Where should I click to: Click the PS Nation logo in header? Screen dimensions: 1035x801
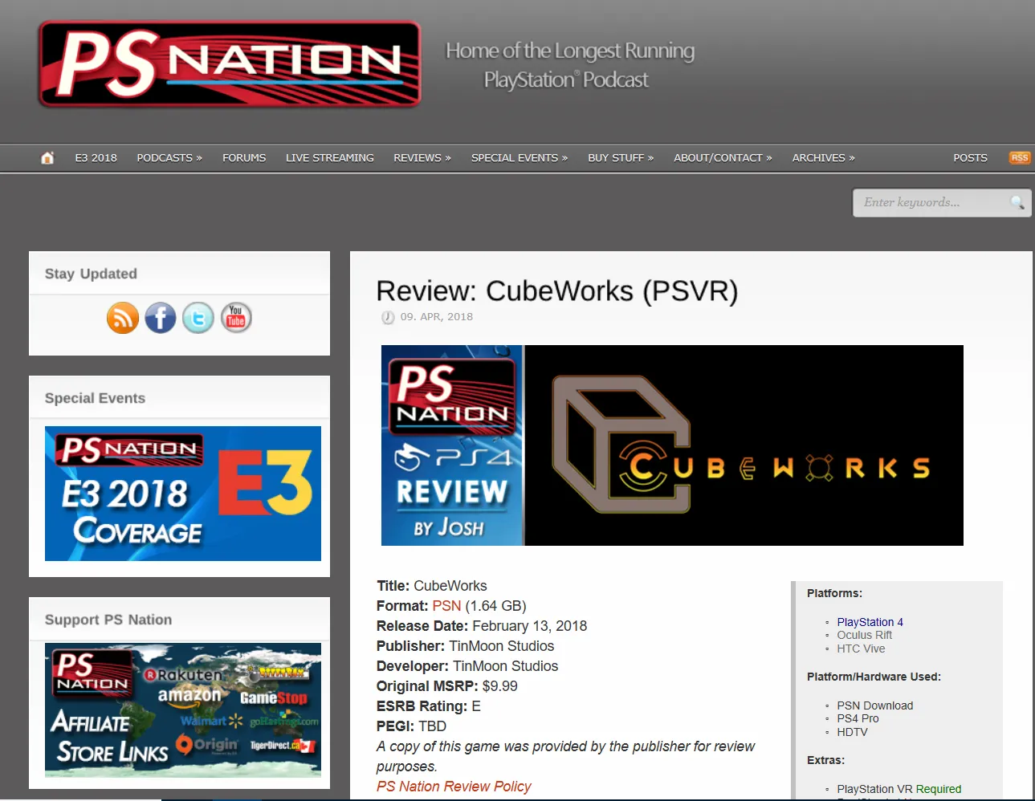click(230, 64)
